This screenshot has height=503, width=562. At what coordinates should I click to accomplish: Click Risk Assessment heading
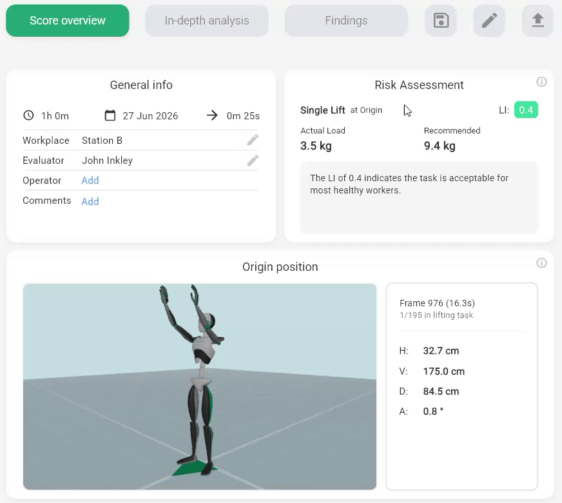coord(419,85)
